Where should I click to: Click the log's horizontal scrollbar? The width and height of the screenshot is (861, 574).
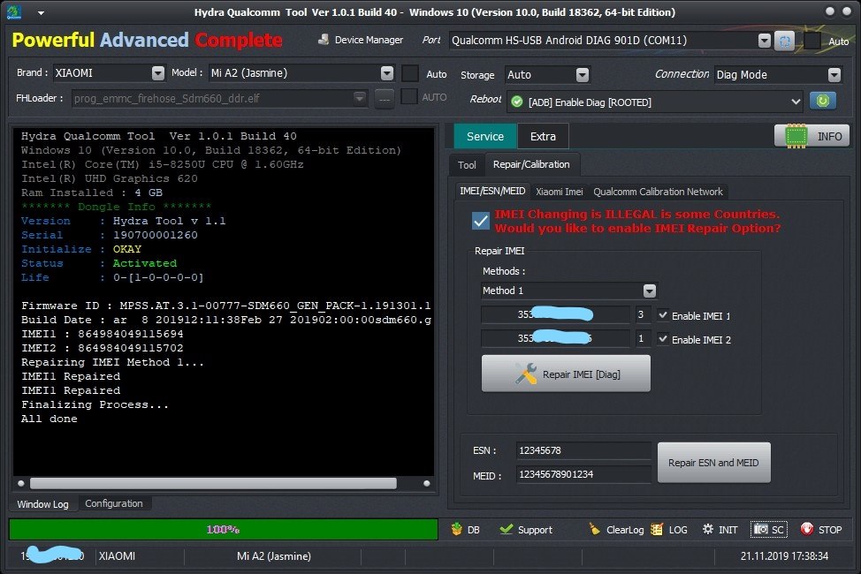pos(212,483)
